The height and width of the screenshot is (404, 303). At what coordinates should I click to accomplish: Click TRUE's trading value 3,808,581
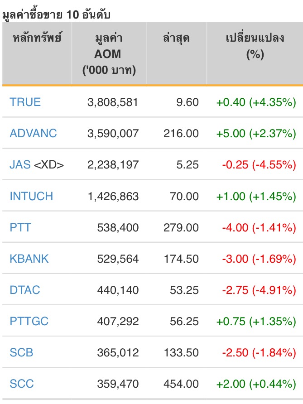pyautogui.click(x=113, y=102)
